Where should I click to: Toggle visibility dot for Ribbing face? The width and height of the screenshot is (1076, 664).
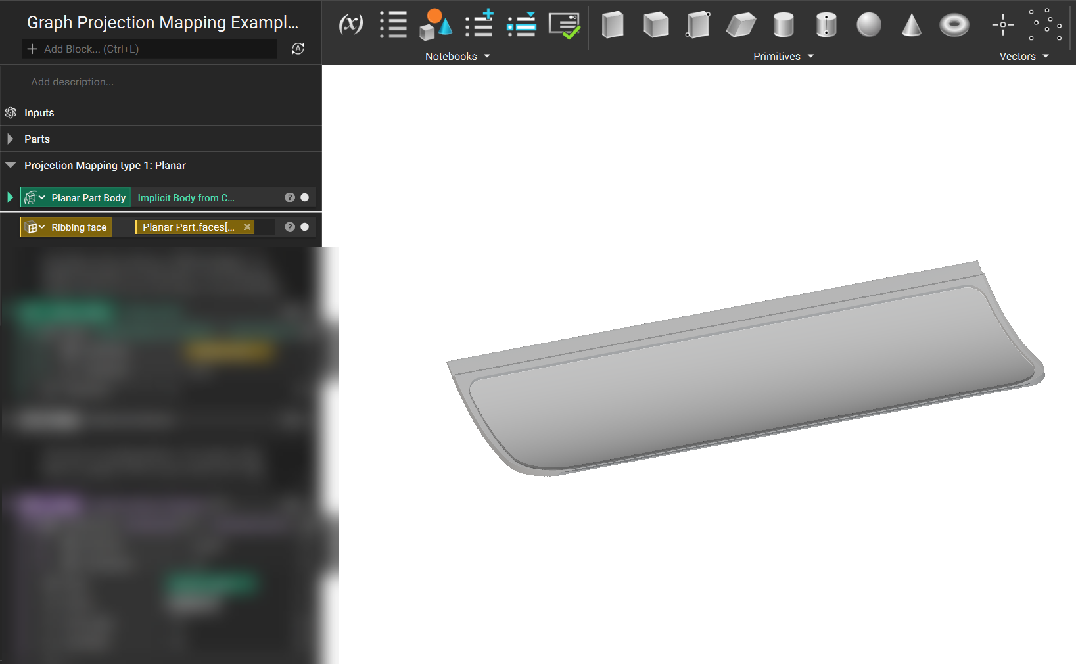click(x=304, y=227)
